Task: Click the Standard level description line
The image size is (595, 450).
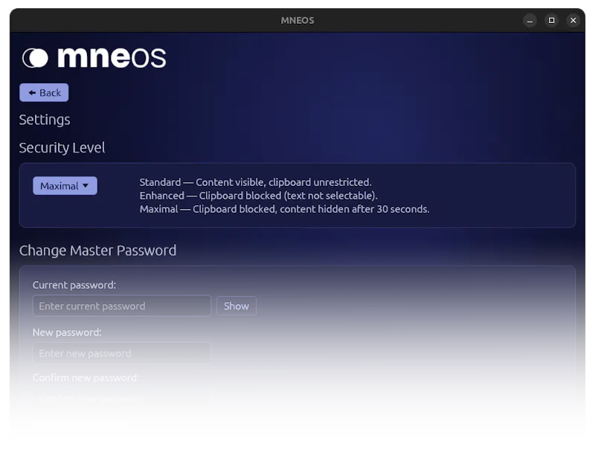Action: point(255,182)
